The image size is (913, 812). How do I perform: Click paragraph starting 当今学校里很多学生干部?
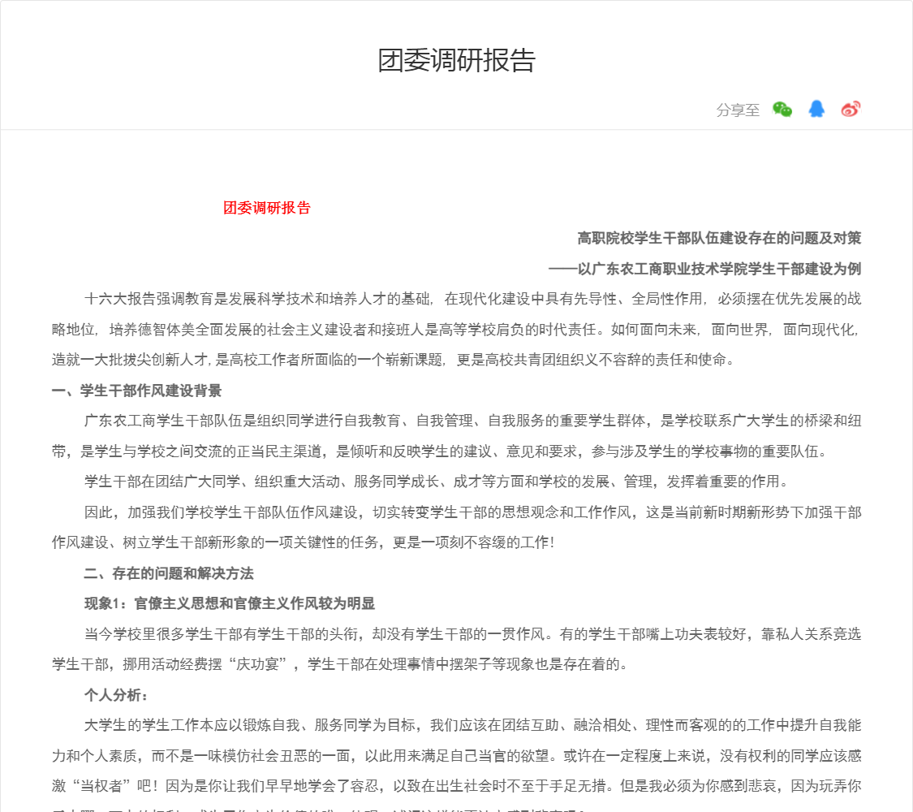click(x=456, y=650)
